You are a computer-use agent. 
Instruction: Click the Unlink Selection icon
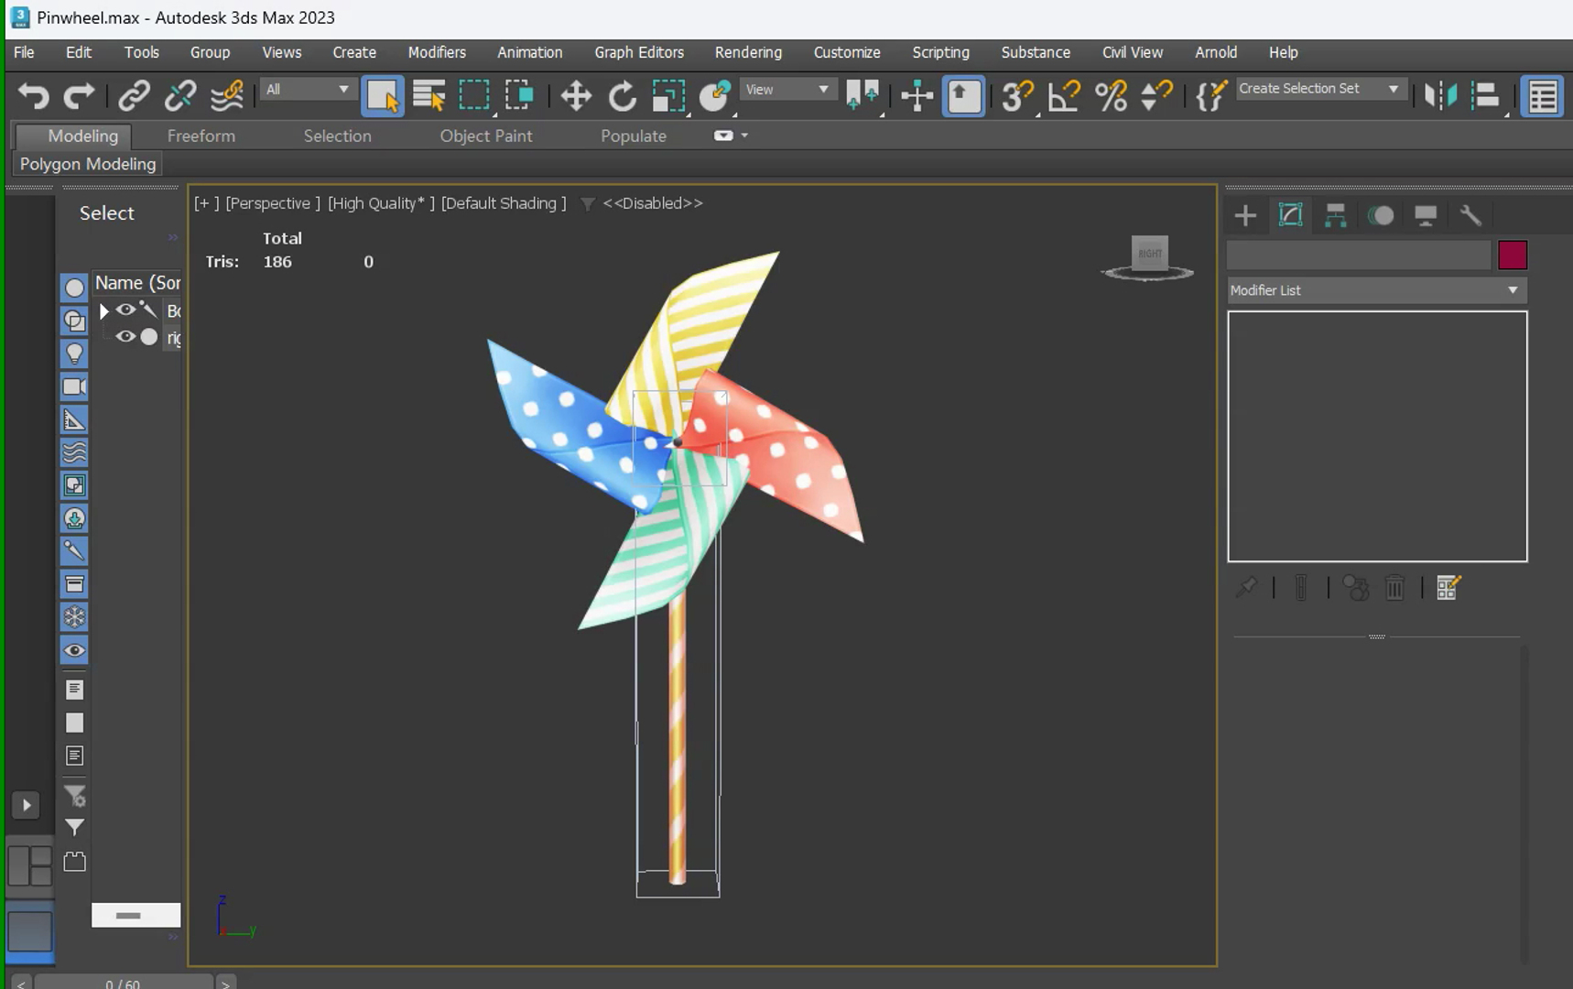(x=180, y=95)
